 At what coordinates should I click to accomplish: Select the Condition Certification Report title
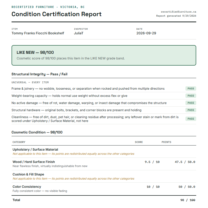point(56,14)
